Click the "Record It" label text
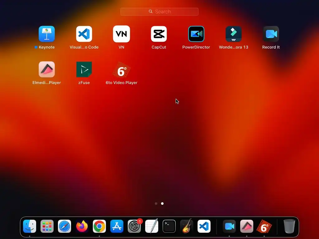 271,47
